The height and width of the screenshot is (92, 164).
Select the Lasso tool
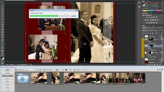2,8
